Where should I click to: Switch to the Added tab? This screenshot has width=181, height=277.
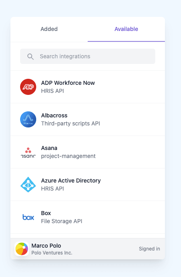49,29
